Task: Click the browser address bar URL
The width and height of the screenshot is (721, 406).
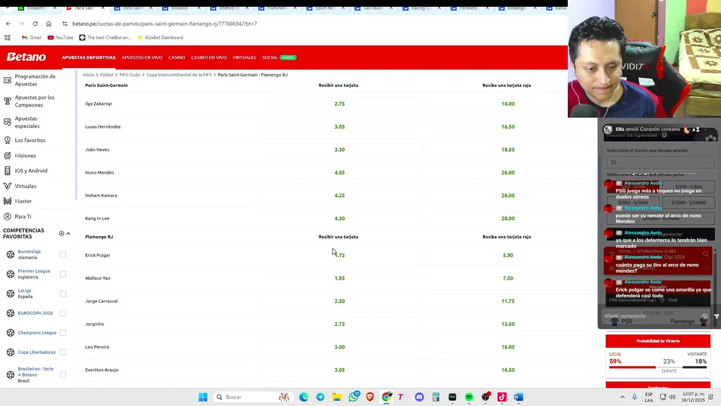Action: 164,24
